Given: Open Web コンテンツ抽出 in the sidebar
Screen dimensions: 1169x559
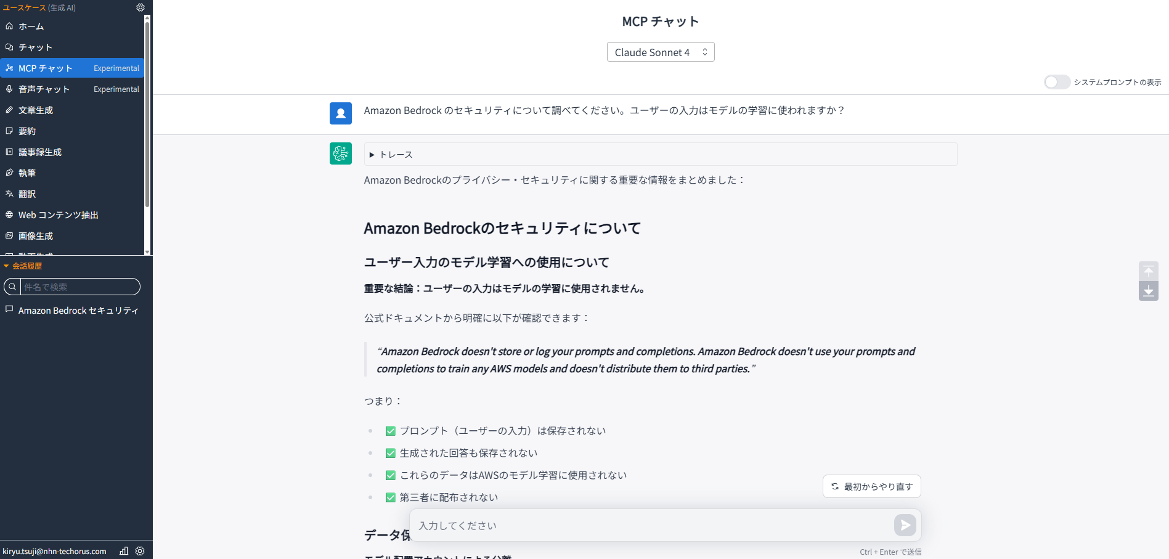Looking at the screenshot, I should [72, 214].
